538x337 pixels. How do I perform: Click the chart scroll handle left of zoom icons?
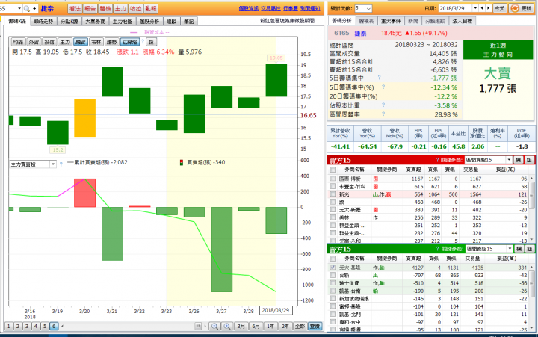click(198, 326)
